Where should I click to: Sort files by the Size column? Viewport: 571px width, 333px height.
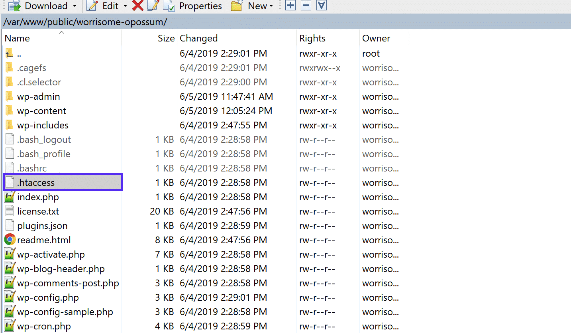click(166, 38)
